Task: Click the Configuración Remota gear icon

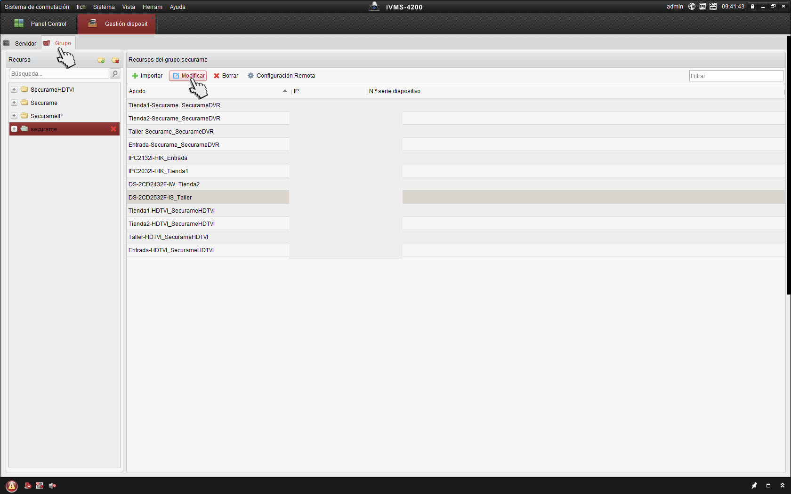Action: (x=250, y=76)
